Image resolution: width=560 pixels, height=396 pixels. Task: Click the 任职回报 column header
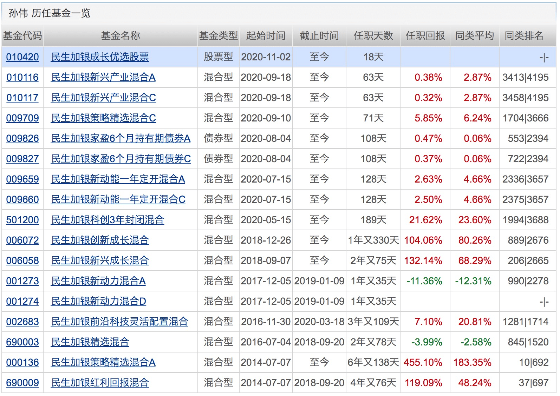[425, 35]
